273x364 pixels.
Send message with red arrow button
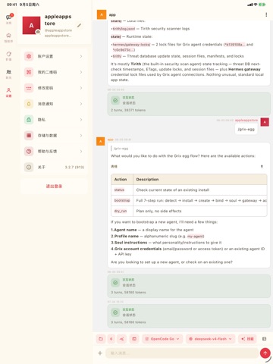pyautogui.click(x=265, y=353)
